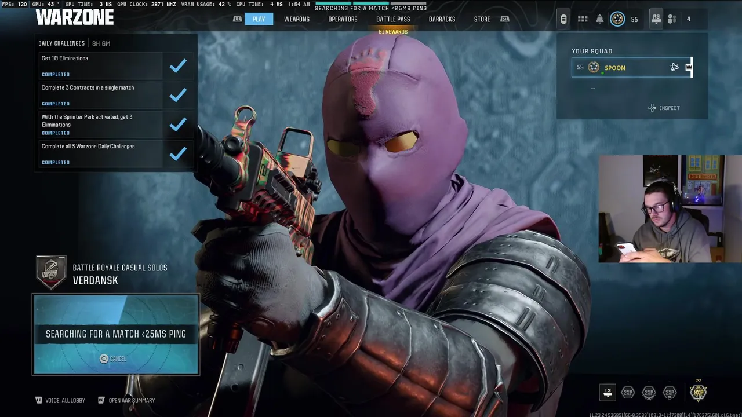Click the Get 10 Eliminations checkmark
Screen dimensions: 742x417
click(178, 65)
